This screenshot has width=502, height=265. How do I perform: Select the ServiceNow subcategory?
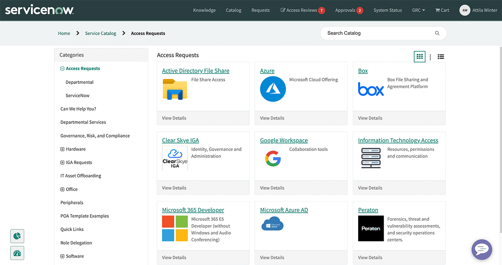click(x=77, y=96)
